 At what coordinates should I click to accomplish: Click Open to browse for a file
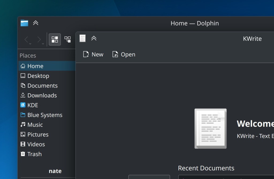124,54
